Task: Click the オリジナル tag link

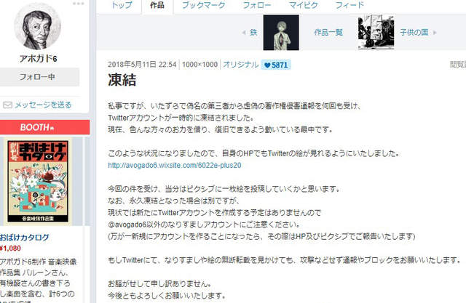Action: 240,65
